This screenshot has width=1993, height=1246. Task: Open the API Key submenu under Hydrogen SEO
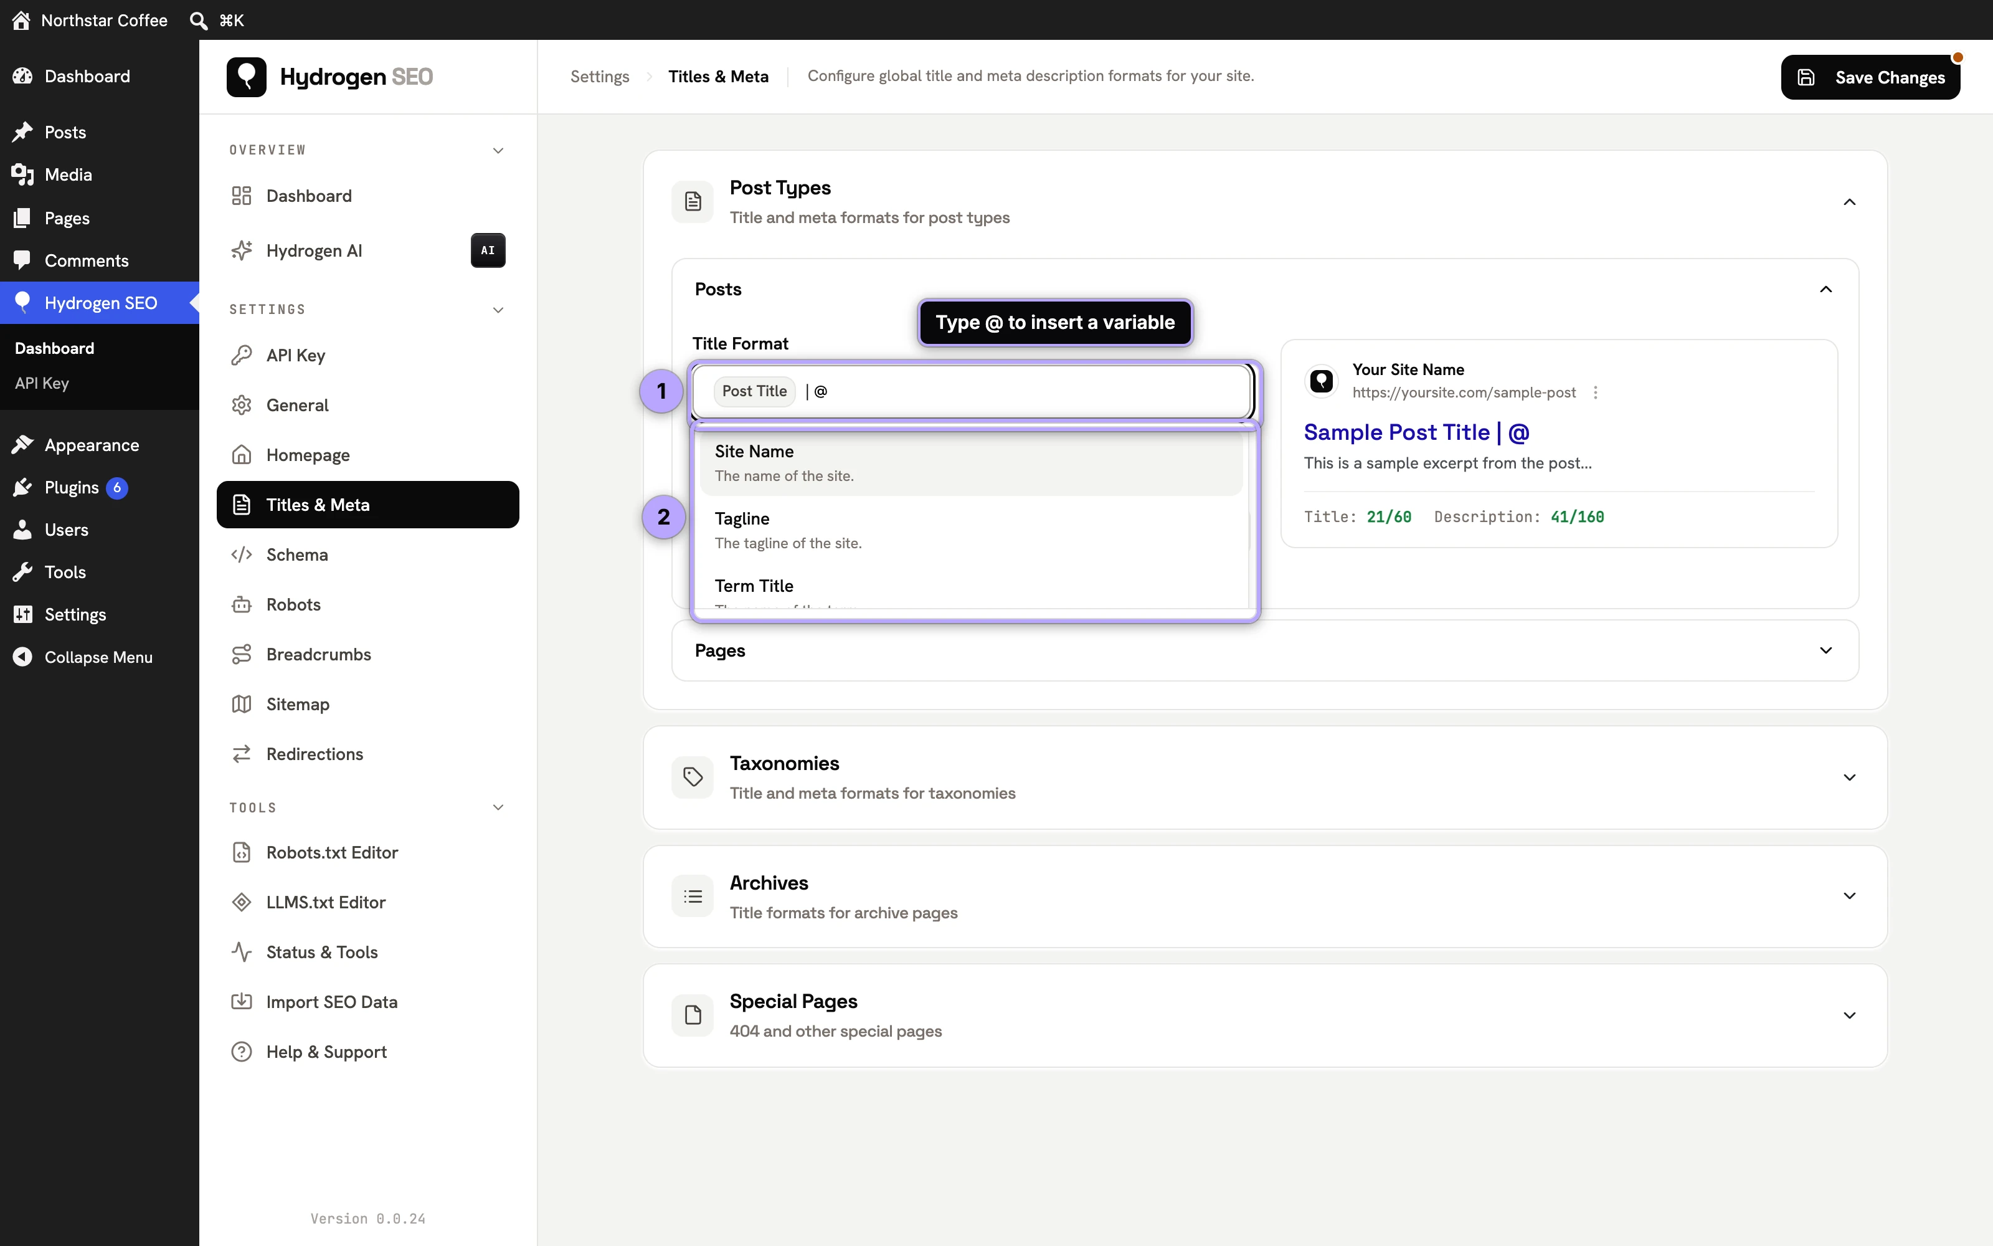point(42,383)
